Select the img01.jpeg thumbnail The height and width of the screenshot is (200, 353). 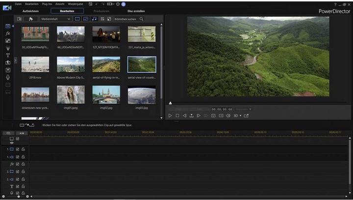pos(71,95)
